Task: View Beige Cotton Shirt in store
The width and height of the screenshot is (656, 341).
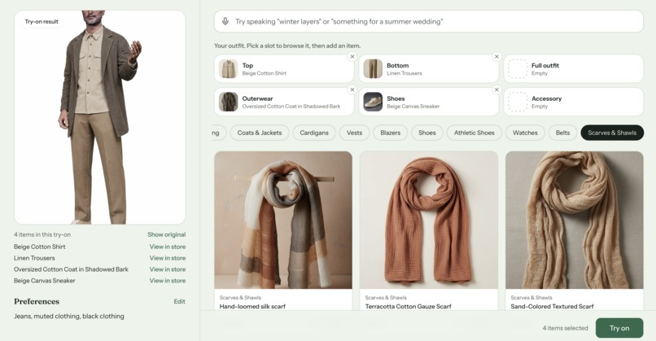Action: [x=168, y=247]
